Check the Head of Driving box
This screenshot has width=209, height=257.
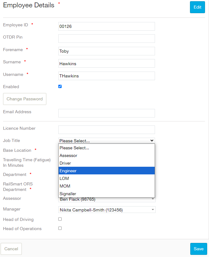(x=60, y=219)
